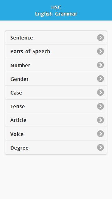Click the HSC English Grammar header title

point(56,11)
